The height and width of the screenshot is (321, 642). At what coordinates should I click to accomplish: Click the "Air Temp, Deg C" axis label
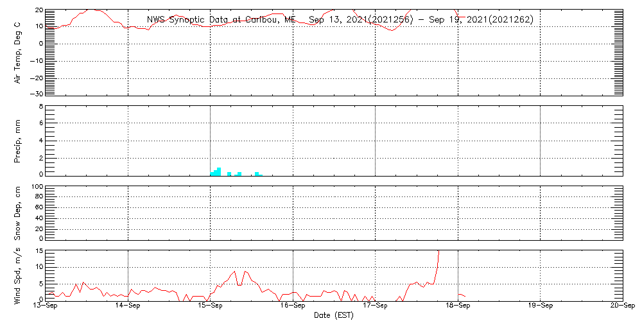tap(19, 52)
